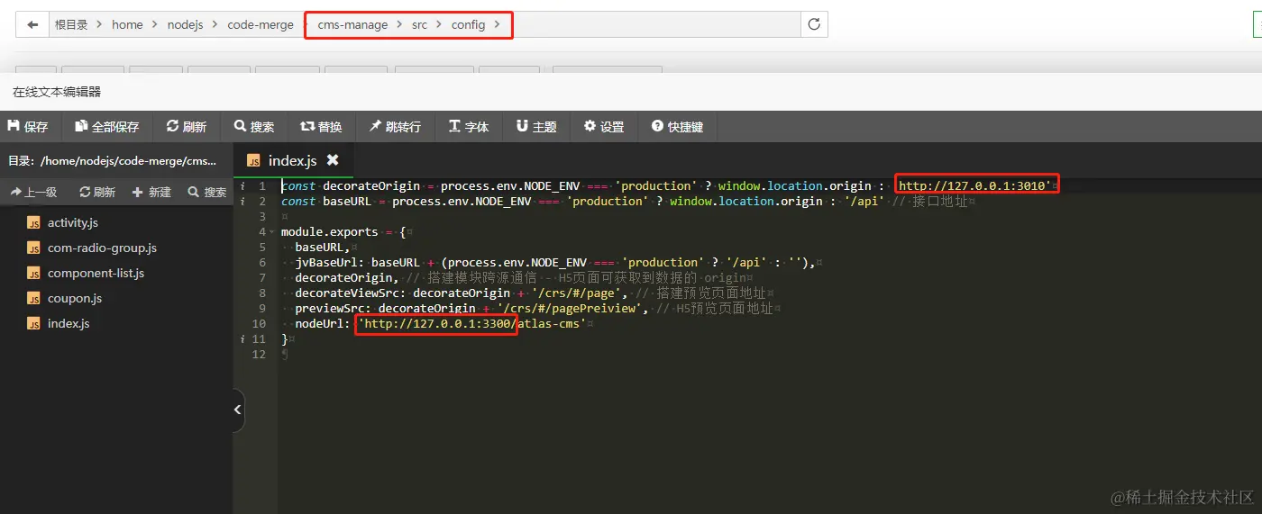
Task: Save the file with 保存
Action: pyautogui.click(x=30, y=127)
